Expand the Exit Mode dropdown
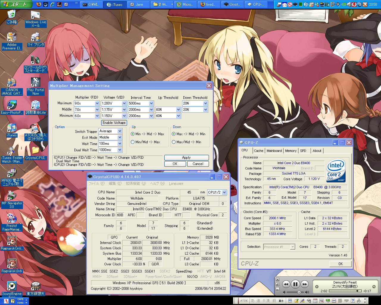 click(120, 137)
